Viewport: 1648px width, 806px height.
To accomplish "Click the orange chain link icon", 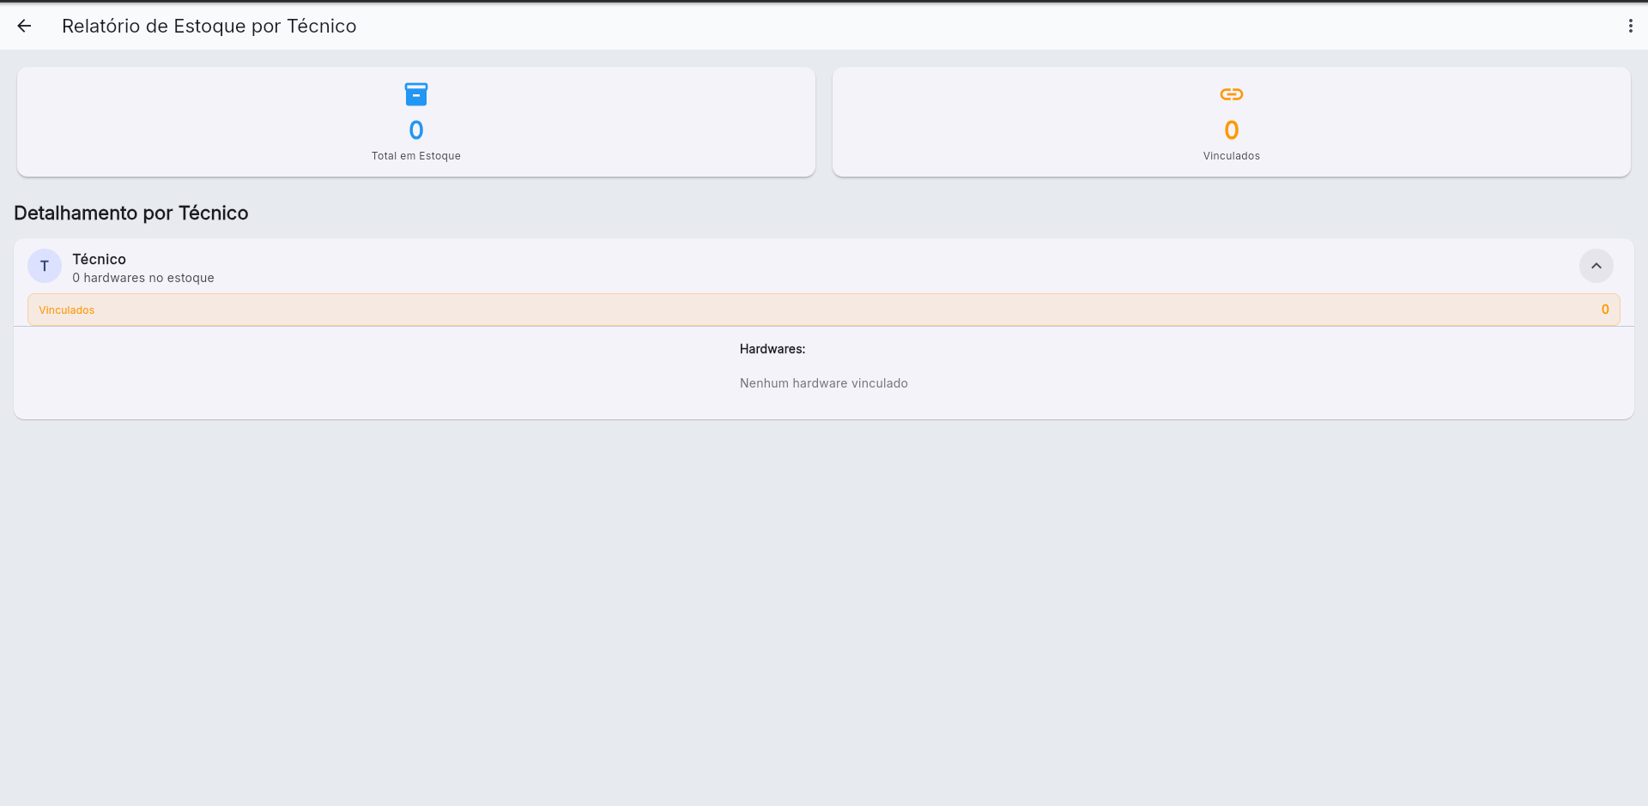I will coord(1231,94).
